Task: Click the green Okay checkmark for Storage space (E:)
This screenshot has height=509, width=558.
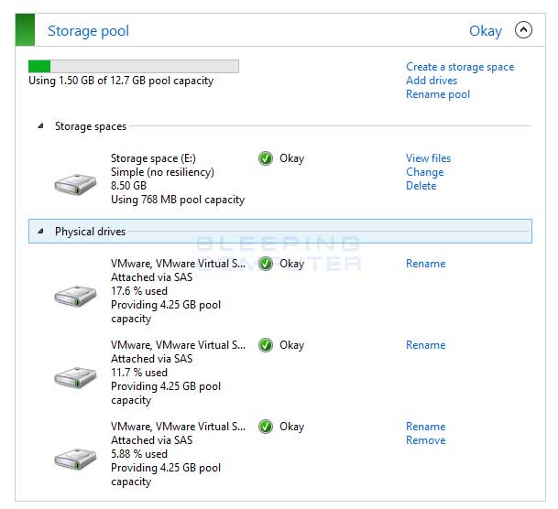Action: [266, 158]
